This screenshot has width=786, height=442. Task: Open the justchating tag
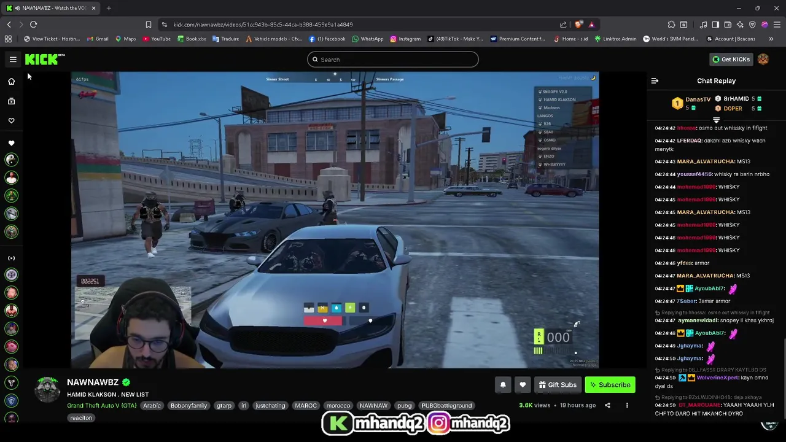pos(270,406)
